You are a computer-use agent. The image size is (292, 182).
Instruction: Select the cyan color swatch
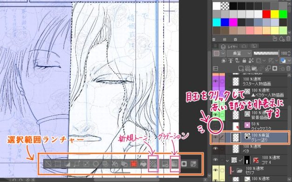pos(217,22)
